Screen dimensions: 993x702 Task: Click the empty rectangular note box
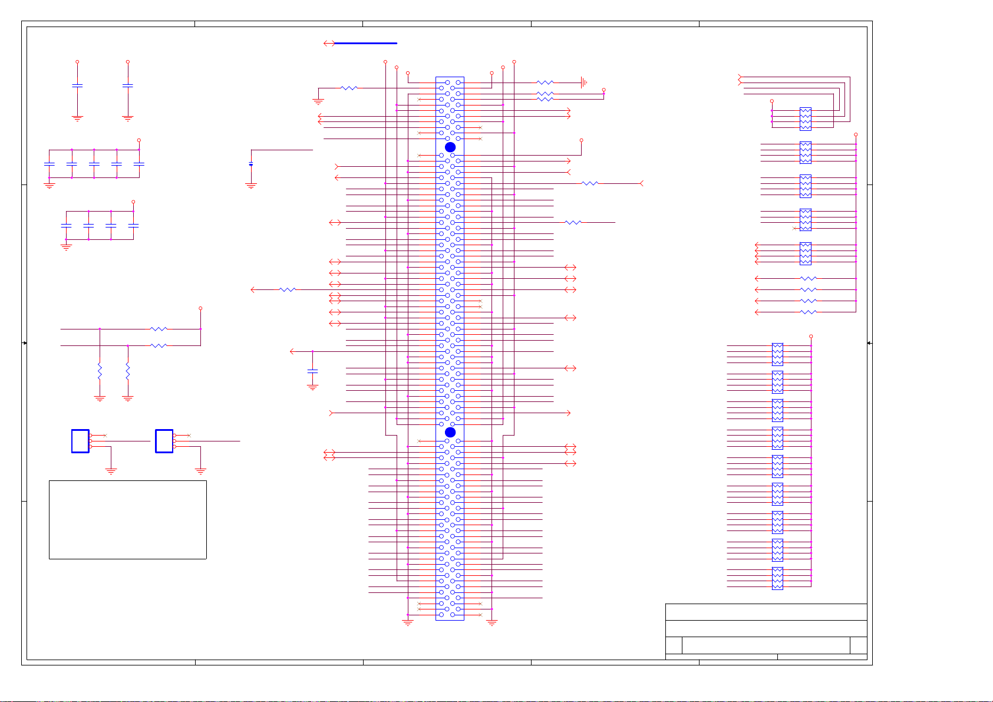pos(128,519)
